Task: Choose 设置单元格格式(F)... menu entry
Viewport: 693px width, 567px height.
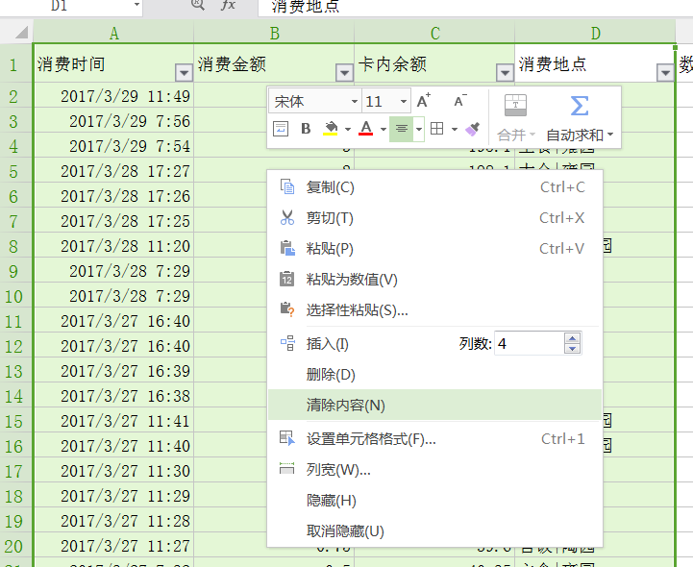Action: [x=434, y=439]
